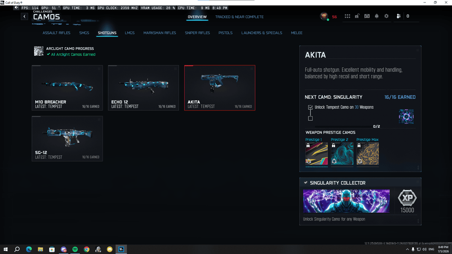The width and height of the screenshot is (452, 254).
Task: Switch to Marksman Rifles tab
Action: (x=160, y=33)
